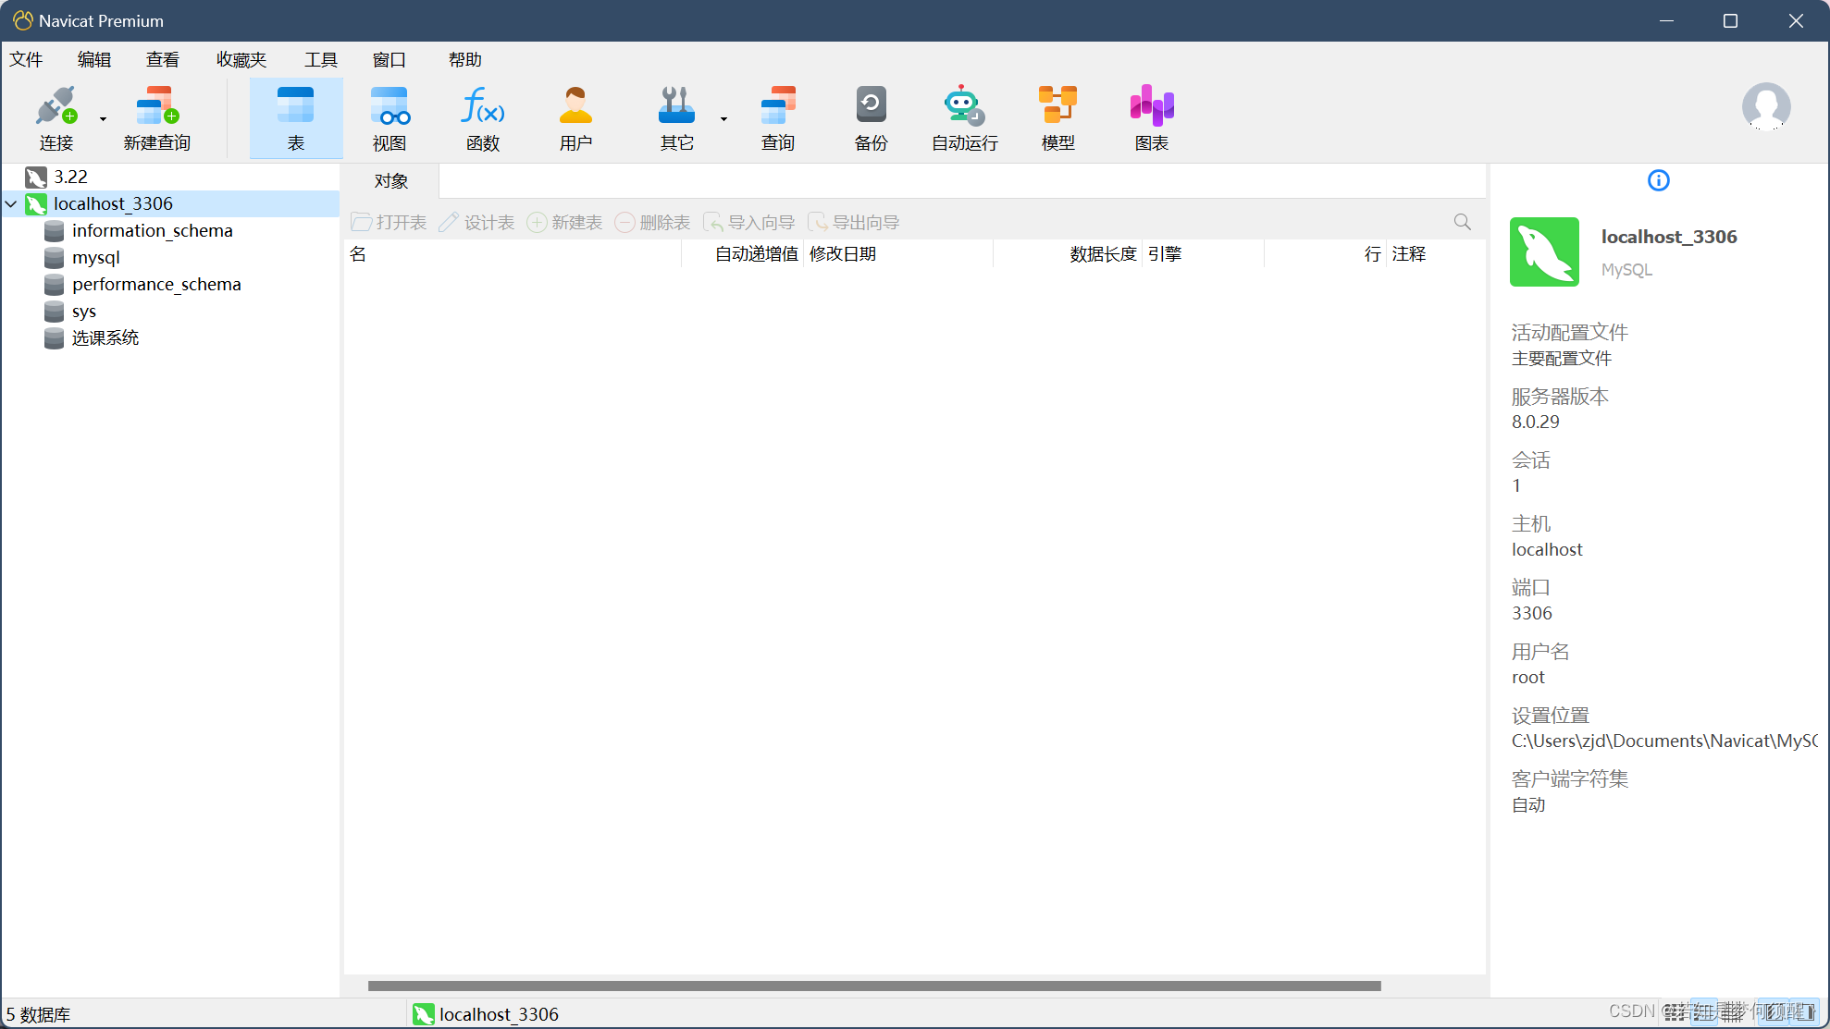Image resolution: width=1830 pixels, height=1029 pixels.
Task: Open the 图表 (Charts) tool
Action: click(x=1150, y=116)
